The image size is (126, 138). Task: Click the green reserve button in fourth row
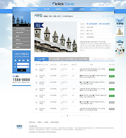112,89
